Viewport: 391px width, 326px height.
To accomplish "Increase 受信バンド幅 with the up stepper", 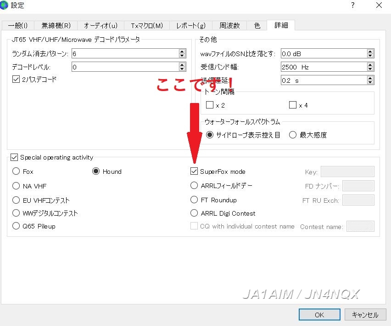I will coord(370,64).
